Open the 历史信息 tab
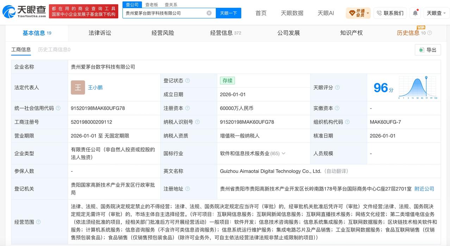 408,33
